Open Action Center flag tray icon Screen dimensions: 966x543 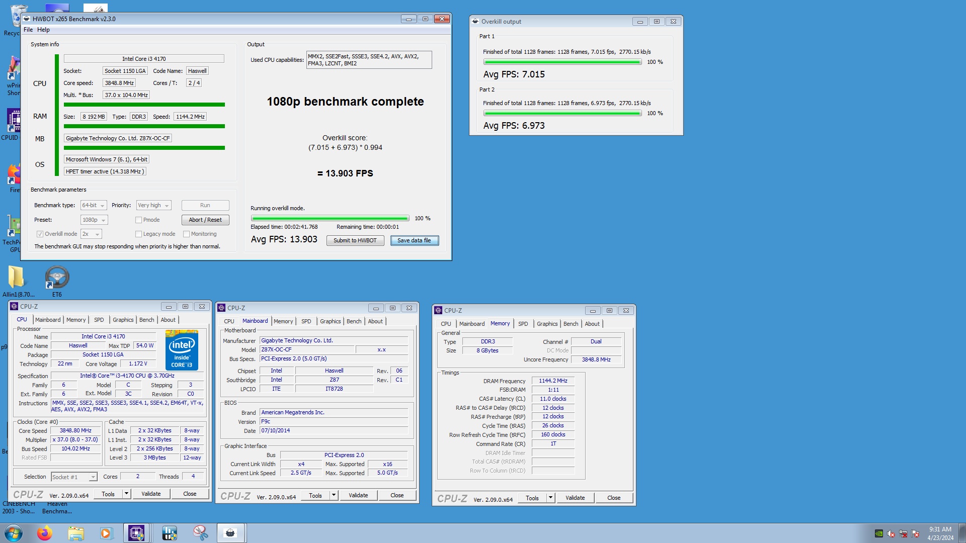(x=915, y=533)
